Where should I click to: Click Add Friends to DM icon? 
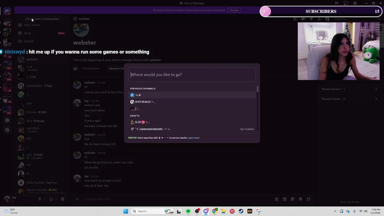point(319,19)
